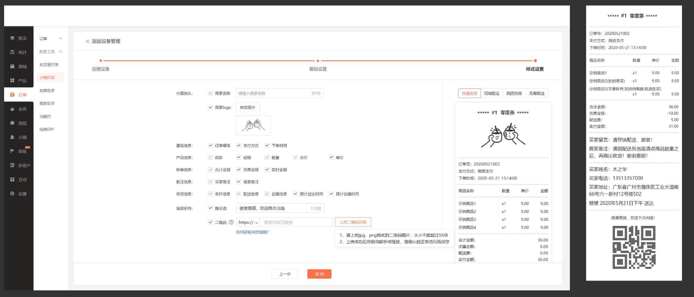
Task: Open 商城 mall in the sidebar
Action: (18, 66)
